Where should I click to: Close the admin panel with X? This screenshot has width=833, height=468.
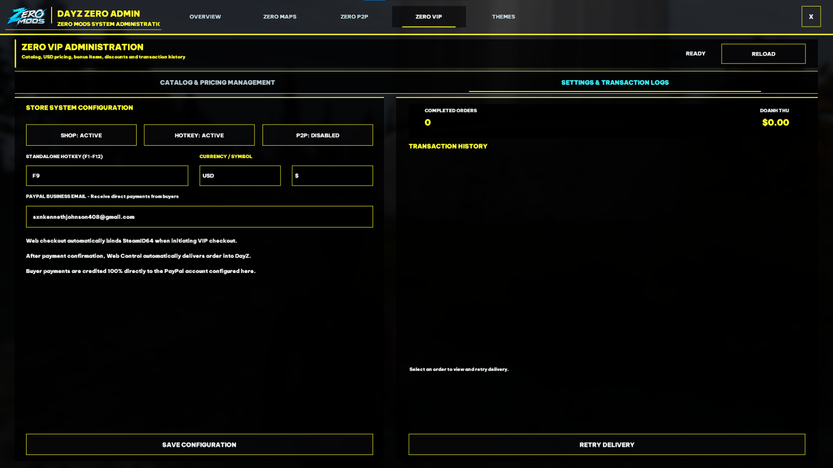811,17
